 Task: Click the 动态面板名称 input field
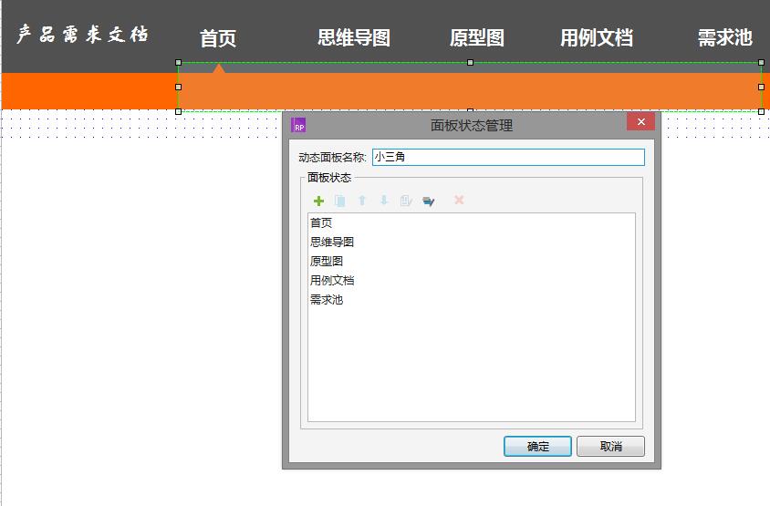pos(508,157)
